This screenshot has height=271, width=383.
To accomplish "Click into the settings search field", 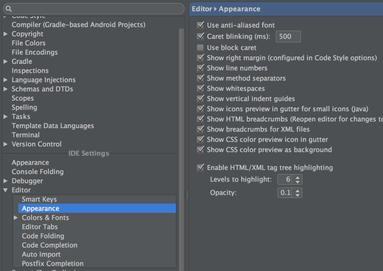I will 94,9.
